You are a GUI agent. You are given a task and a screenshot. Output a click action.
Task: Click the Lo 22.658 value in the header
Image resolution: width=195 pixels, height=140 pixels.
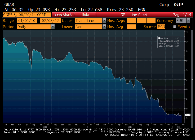pos(91,10)
